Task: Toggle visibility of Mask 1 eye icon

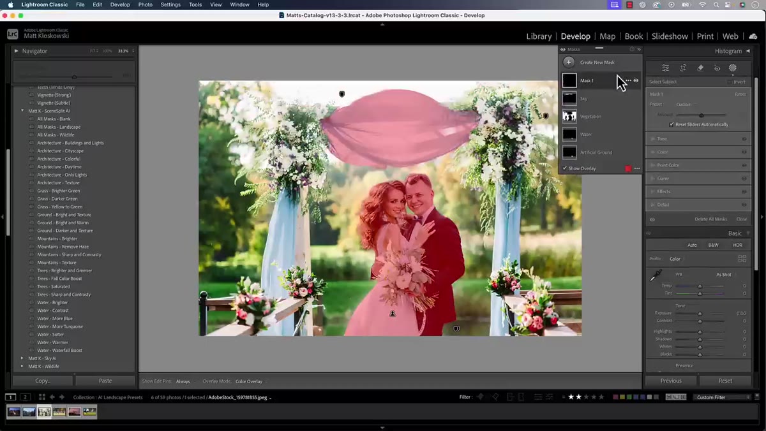Action: click(x=636, y=80)
